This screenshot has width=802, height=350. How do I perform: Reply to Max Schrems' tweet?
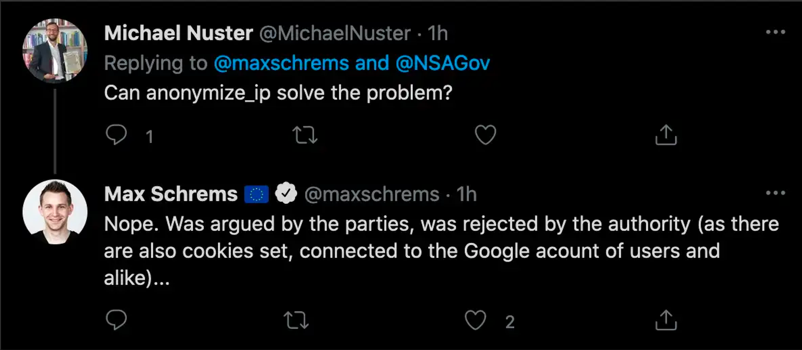tap(116, 320)
